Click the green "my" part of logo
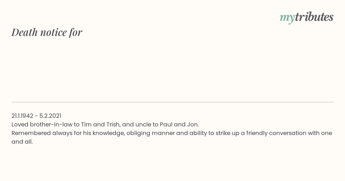Screen dimensions: 345x181 point(287,18)
